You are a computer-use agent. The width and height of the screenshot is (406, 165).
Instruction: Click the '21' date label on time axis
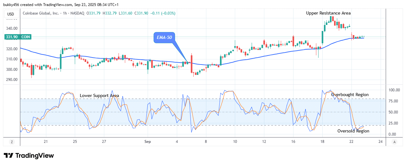click(46, 142)
